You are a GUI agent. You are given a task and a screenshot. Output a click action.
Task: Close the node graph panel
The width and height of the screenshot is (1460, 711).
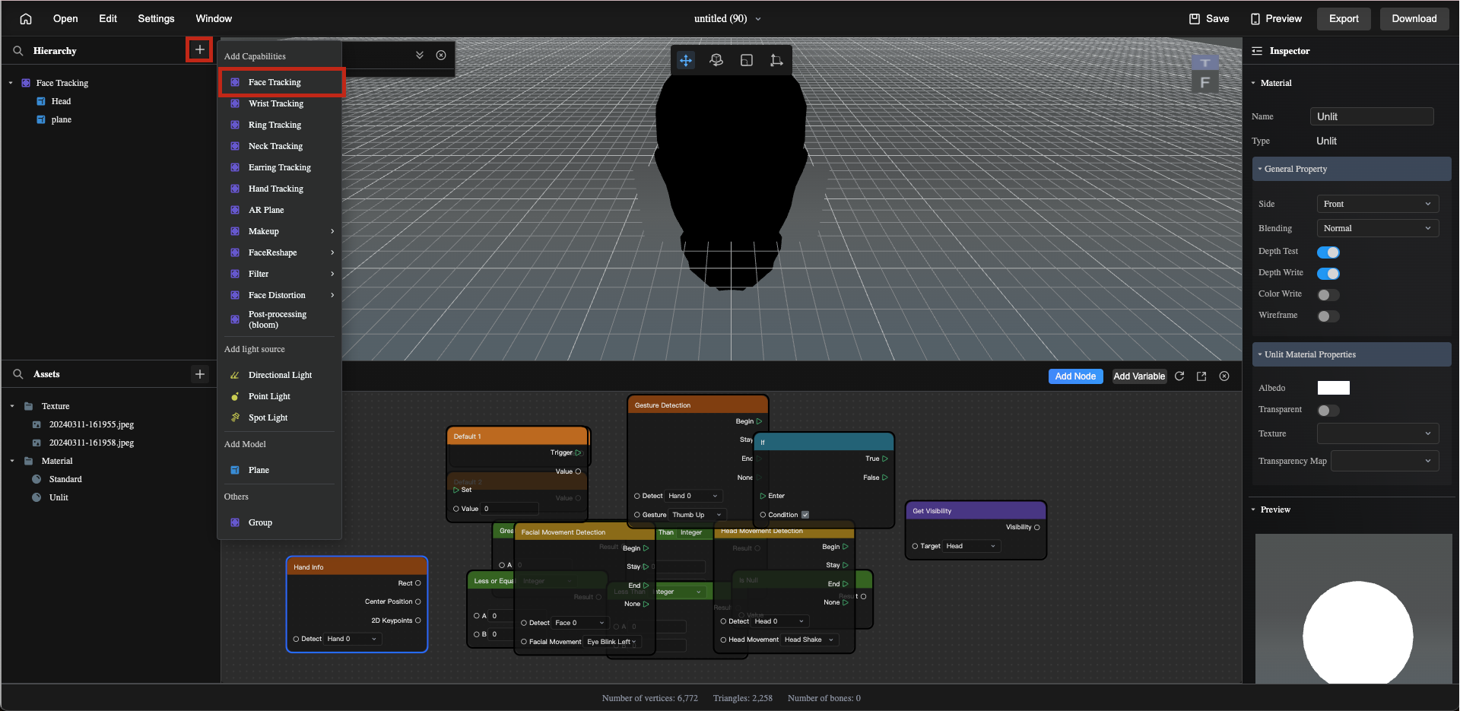pyautogui.click(x=1224, y=376)
